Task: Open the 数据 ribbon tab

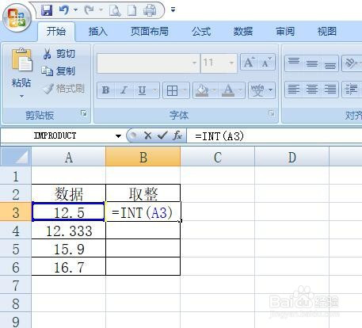Action: pos(243,32)
